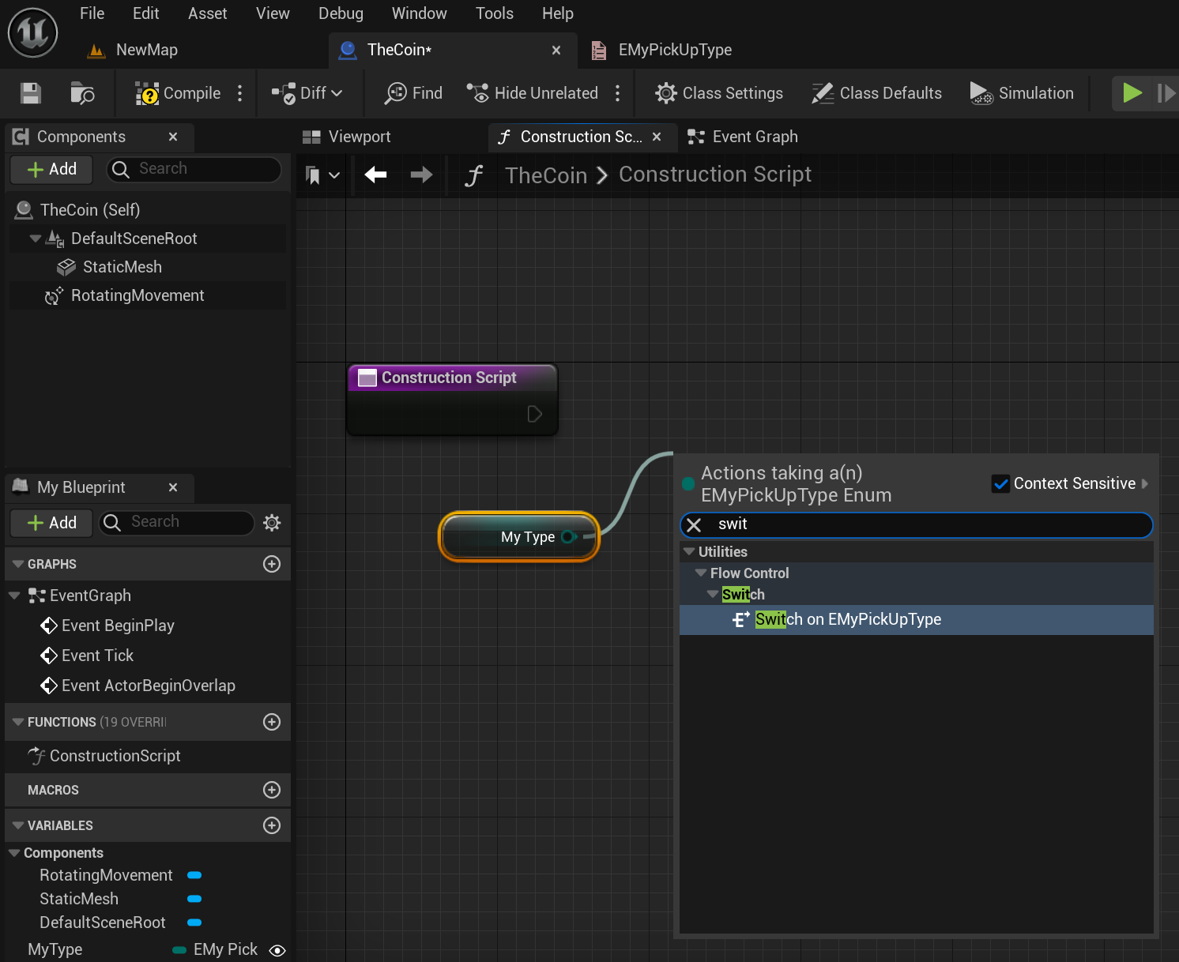Navigate back in graph history
1179x962 pixels.
coord(375,175)
